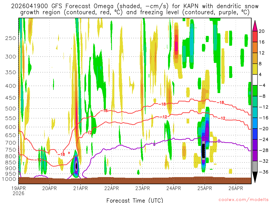Click the 700 pressure level label
Screen dimensions: 271x203
11,143
